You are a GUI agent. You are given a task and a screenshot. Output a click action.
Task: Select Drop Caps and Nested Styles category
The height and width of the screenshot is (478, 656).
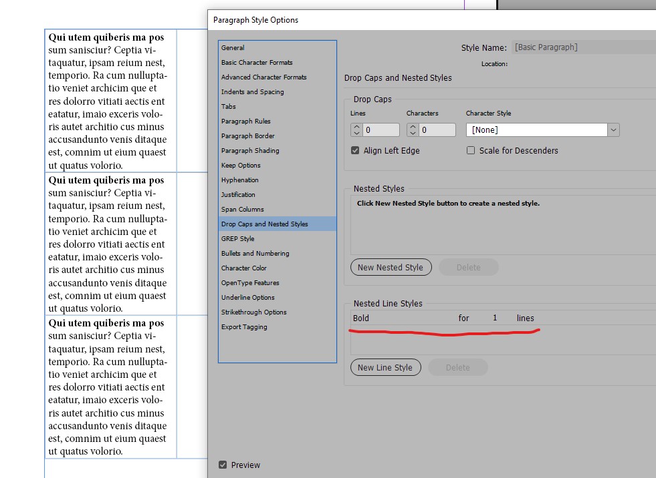click(277, 224)
